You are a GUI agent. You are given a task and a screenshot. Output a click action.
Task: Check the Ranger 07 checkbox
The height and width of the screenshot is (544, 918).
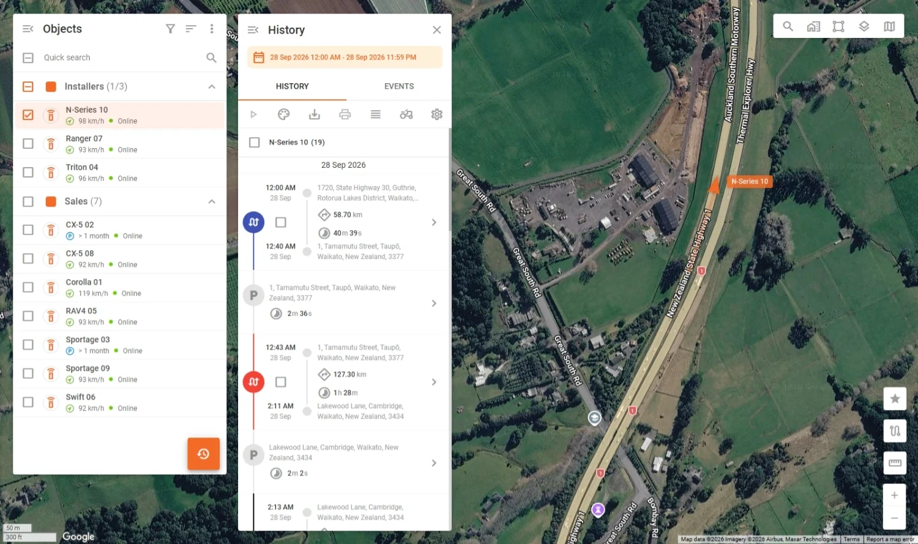28,144
